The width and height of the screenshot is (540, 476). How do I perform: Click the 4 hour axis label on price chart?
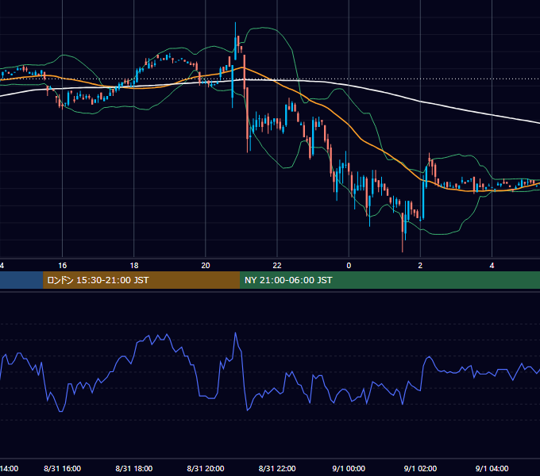click(x=492, y=266)
